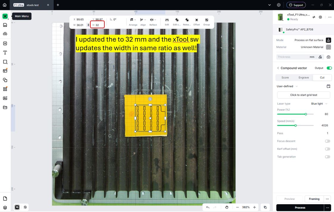Viewport: 334px width, 212px height.
Task: Open settings gear in title bar
Action: [x=279, y=5]
